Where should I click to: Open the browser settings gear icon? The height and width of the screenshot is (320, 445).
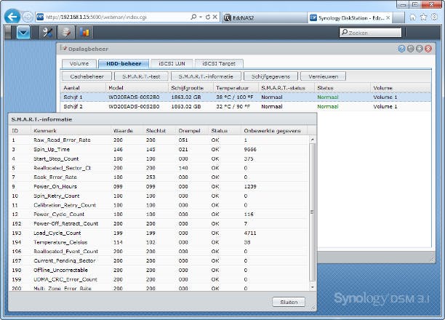435,16
